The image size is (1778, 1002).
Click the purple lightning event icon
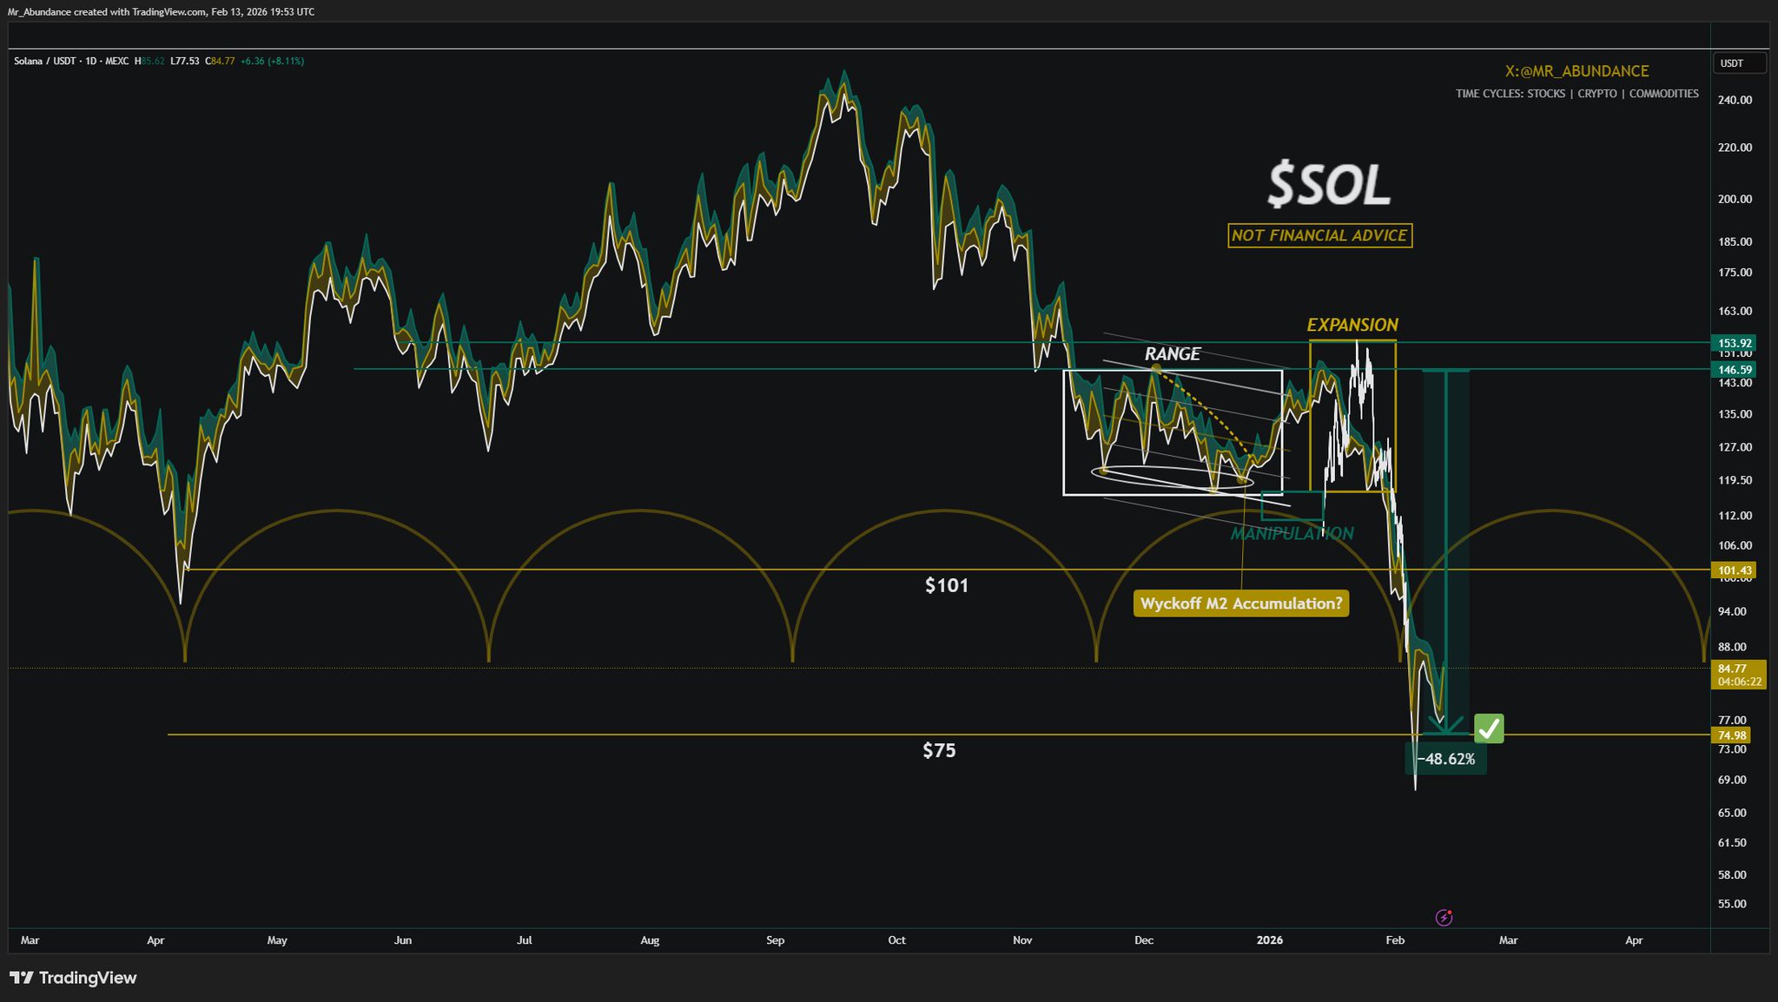1444,917
